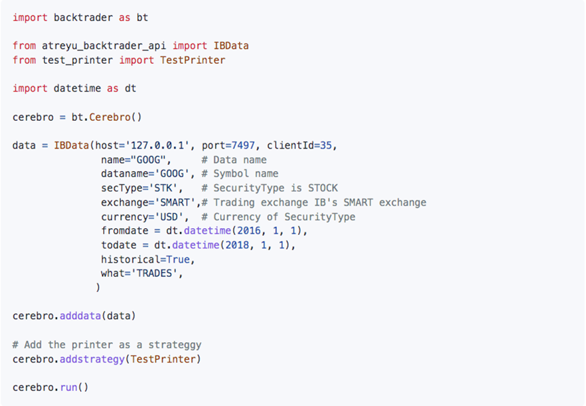
Task: Click the name="GOOG" argument
Action: [133, 160]
